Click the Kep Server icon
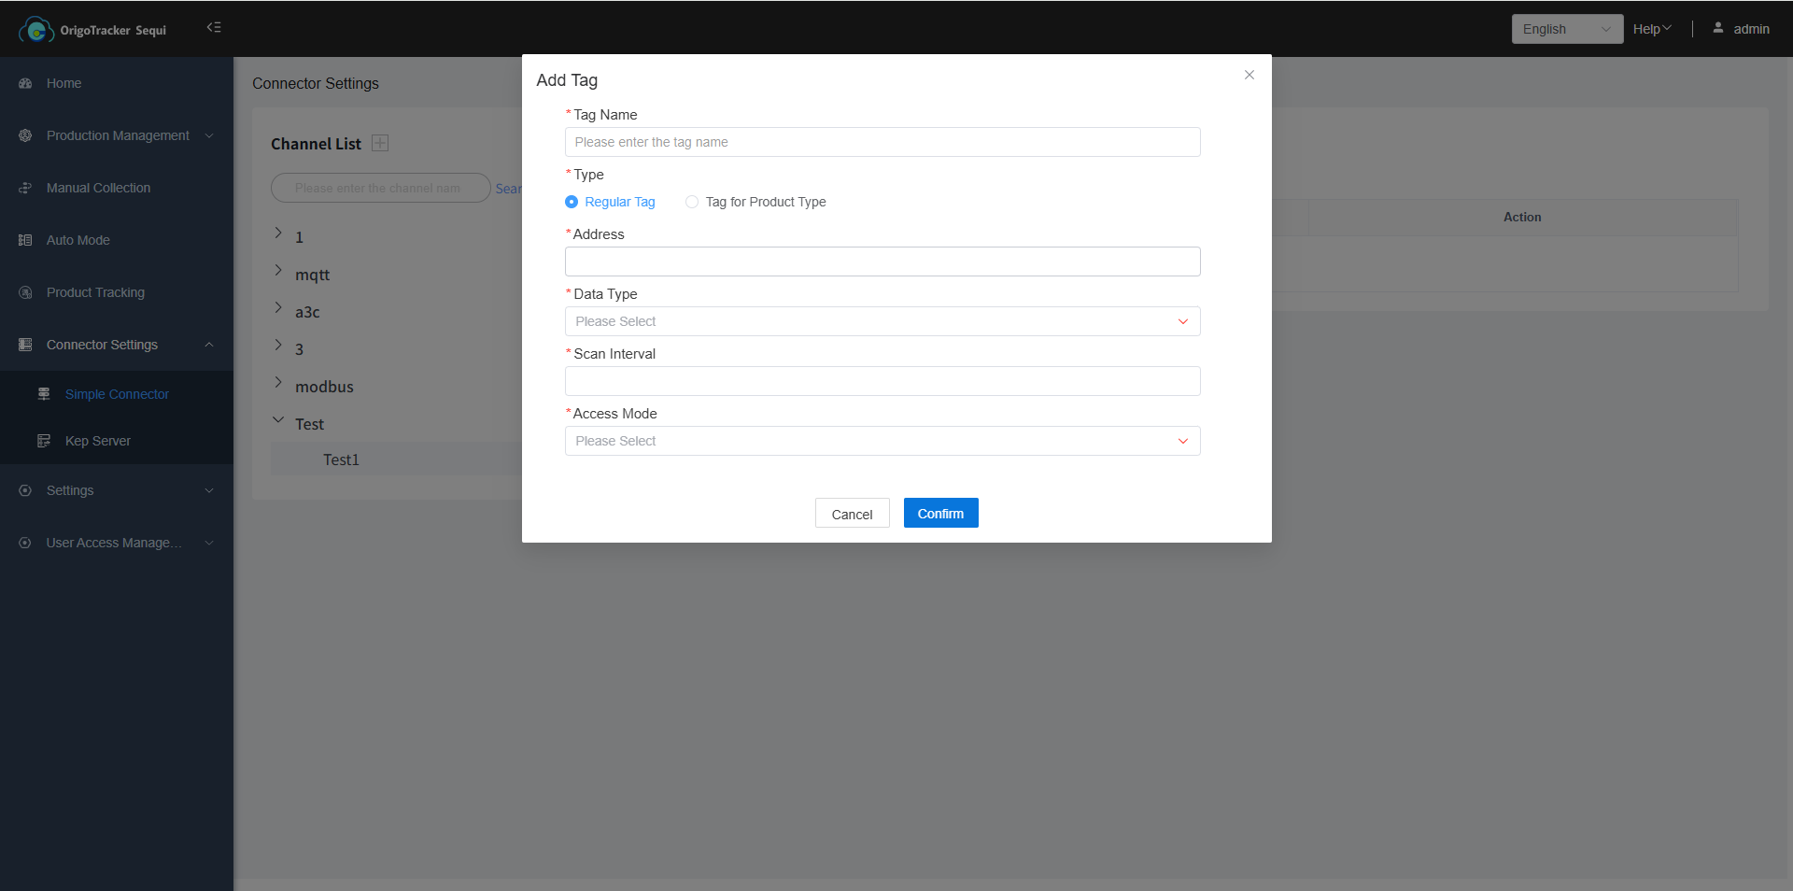 pyautogui.click(x=44, y=441)
